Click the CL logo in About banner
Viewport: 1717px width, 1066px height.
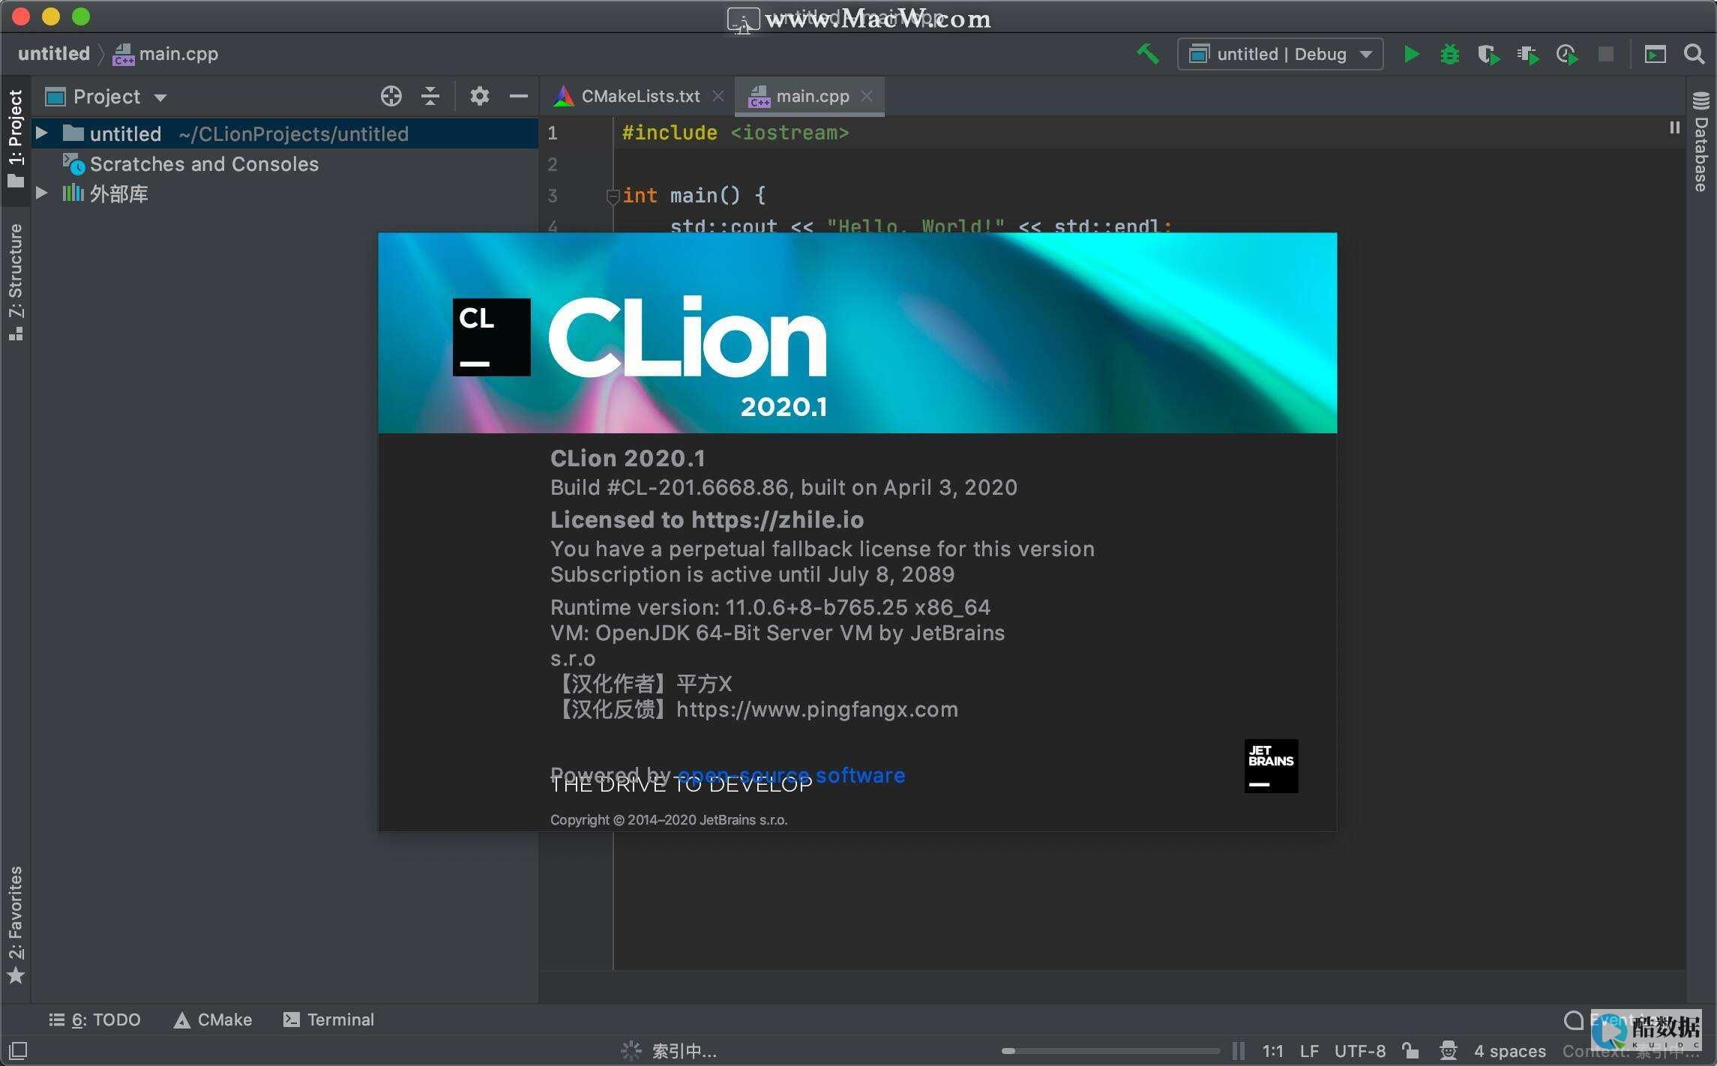coord(491,337)
